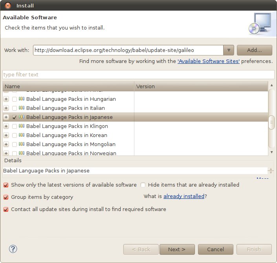Uncheck Babel Language Packs in Japanese
This screenshot has height=263, width=277.
click(15, 117)
